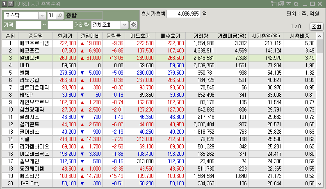The image size is (326, 189).
Task: Click HLB trading volume 2,639,755
Action: click(204, 66)
